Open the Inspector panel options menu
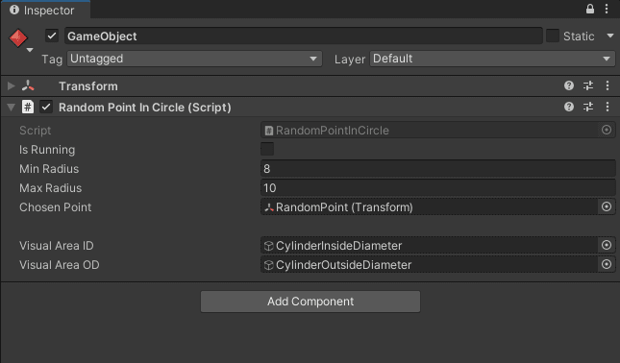The image size is (620, 363). [607, 9]
